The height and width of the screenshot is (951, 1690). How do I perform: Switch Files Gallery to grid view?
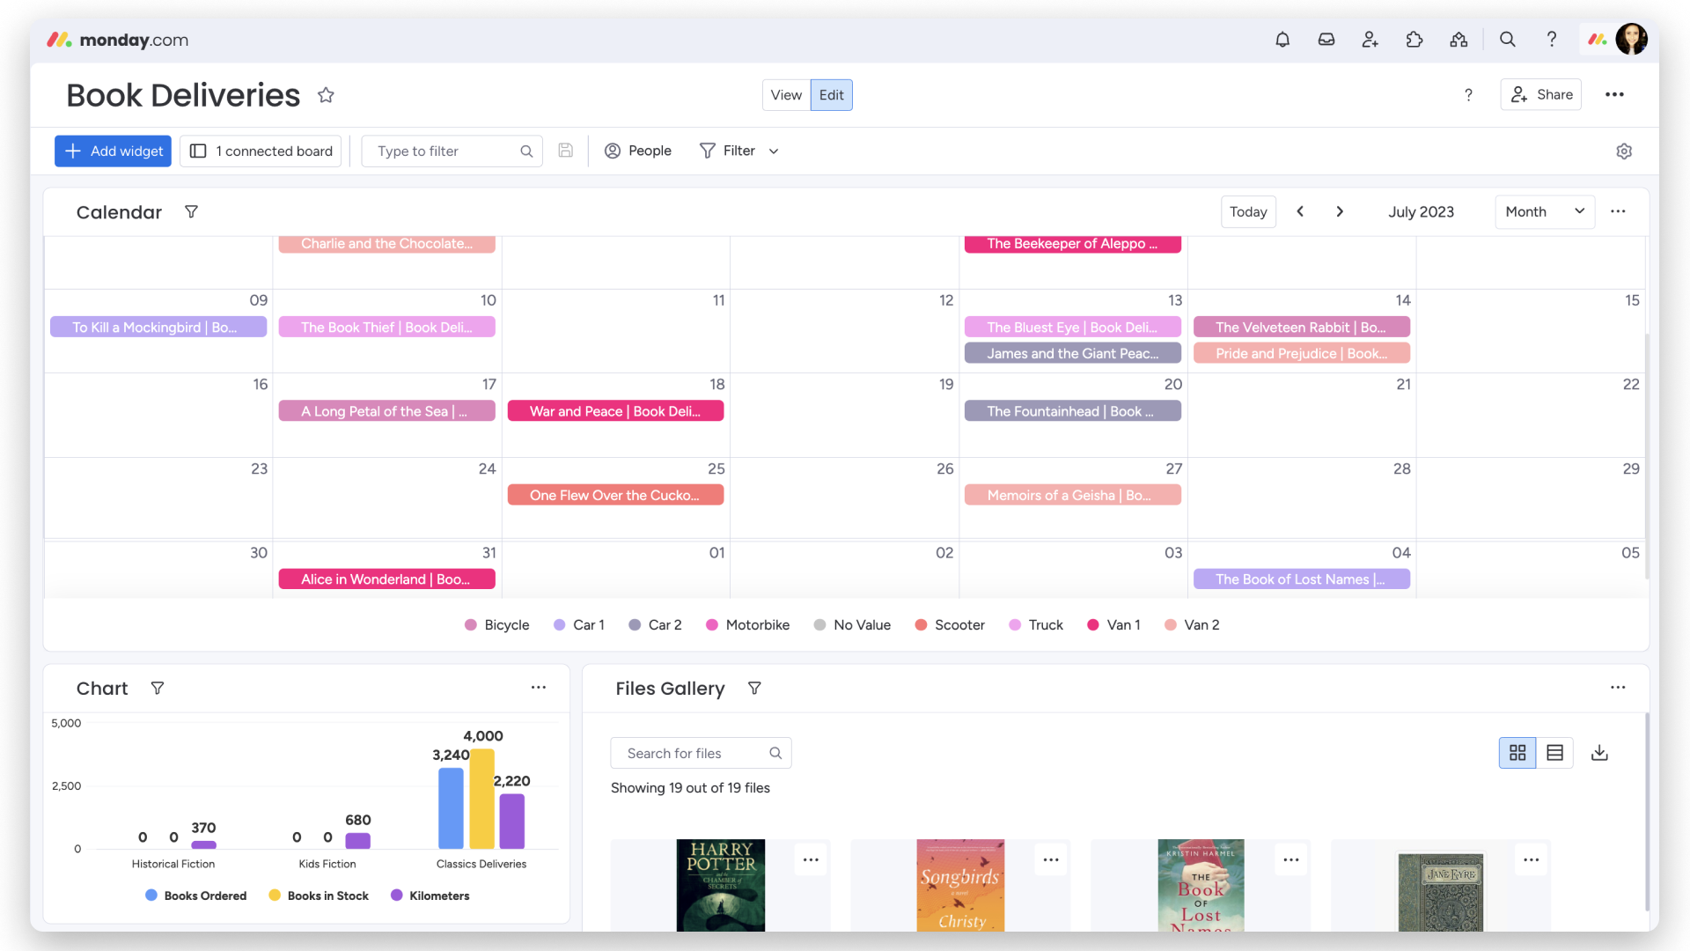point(1517,753)
